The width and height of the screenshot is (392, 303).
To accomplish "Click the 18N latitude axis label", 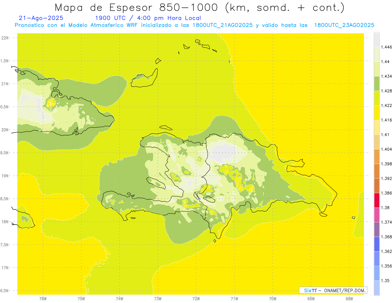I will coord(4,222).
